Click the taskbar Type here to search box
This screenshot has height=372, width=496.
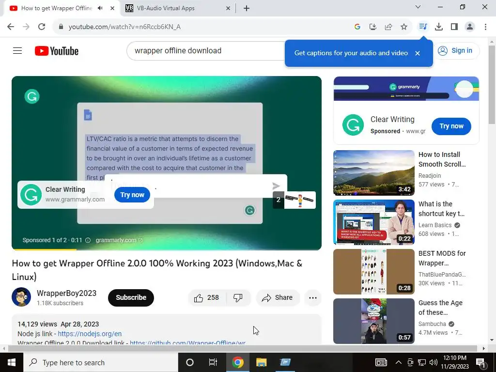click(101, 362)
